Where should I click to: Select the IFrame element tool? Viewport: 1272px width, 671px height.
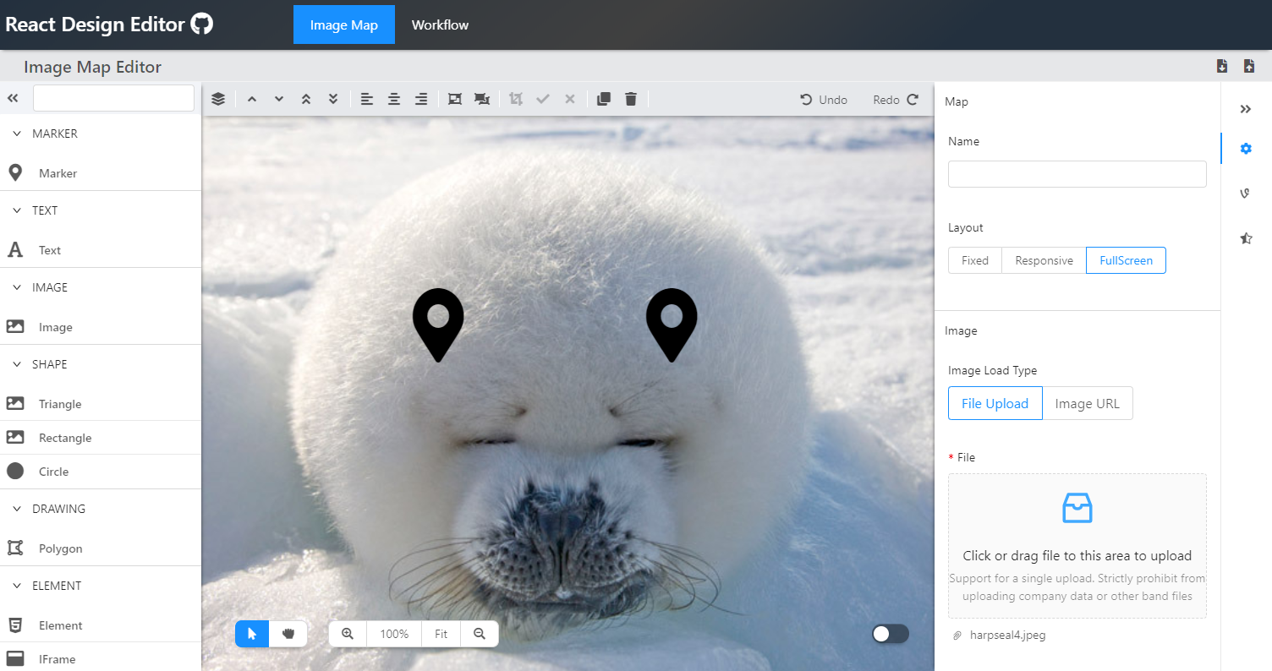tap(59, 658)
